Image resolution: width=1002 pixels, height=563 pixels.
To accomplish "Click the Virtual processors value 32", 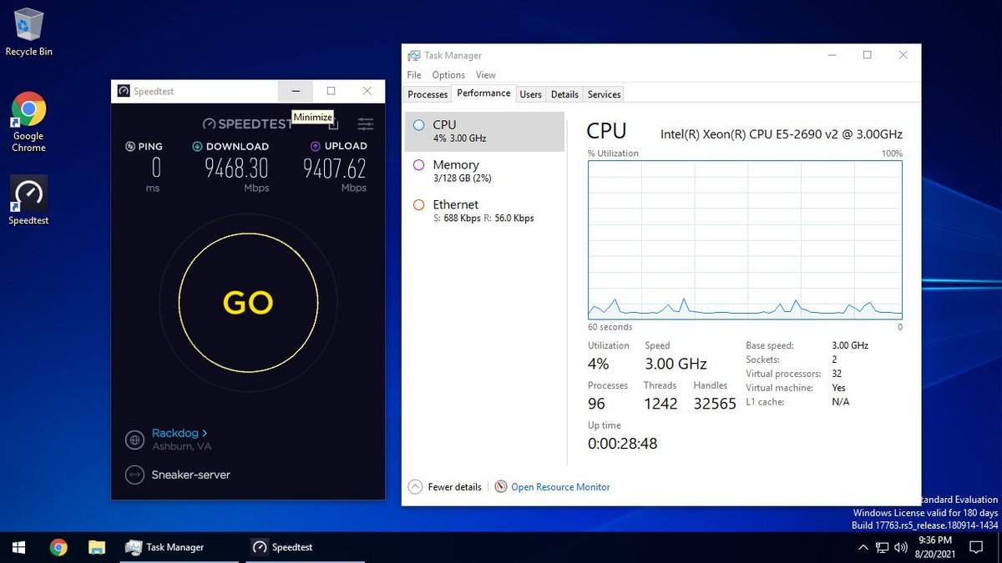I will pyautogui.click(x=837, y=374).
